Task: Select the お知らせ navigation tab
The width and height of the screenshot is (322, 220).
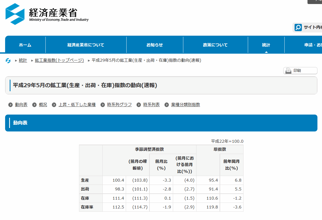Action: (155, 45)
